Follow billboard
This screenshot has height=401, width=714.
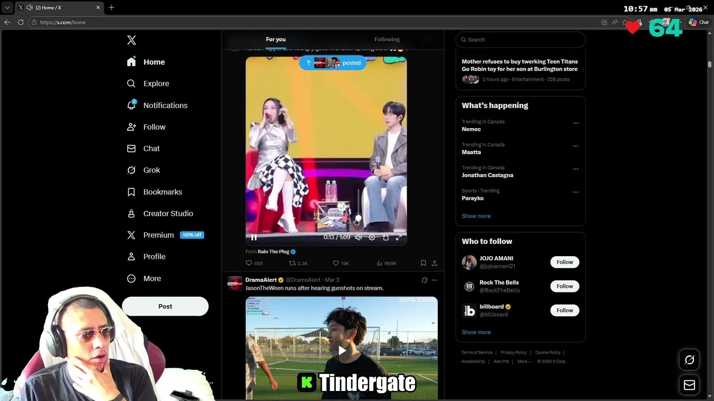(565, 310)
